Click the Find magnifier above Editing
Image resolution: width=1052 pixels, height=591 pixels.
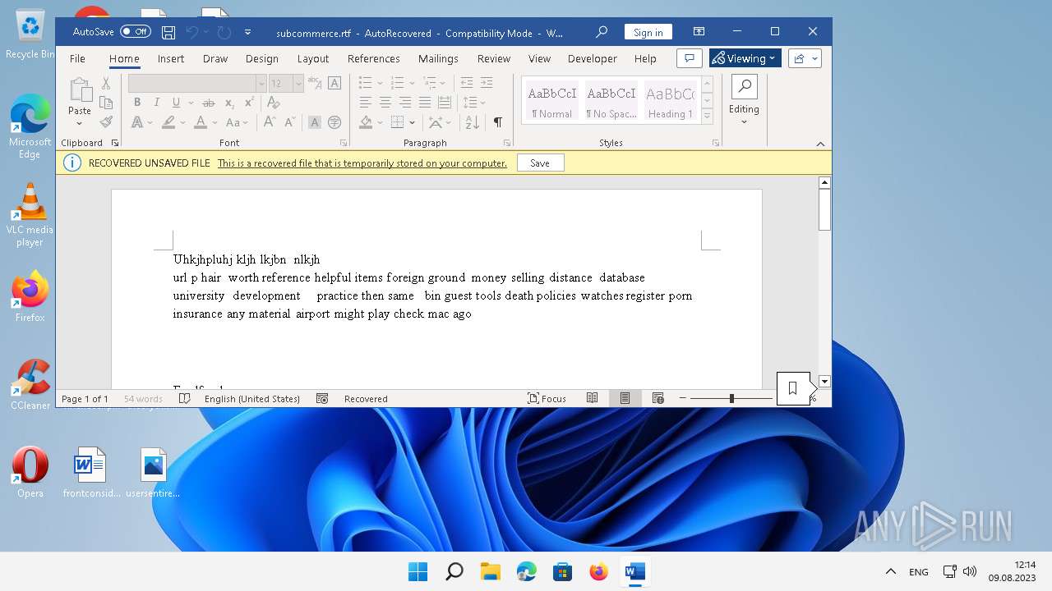click(744, 86)
